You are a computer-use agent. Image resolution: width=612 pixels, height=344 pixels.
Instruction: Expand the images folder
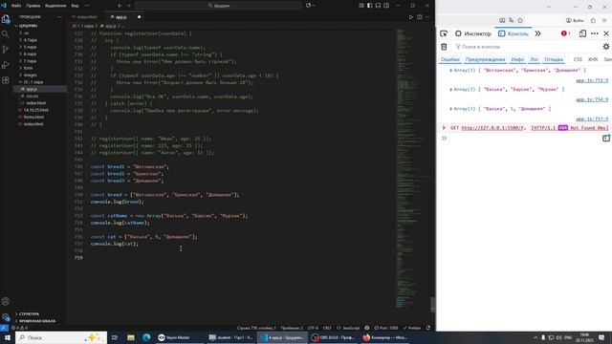[31, 75]
